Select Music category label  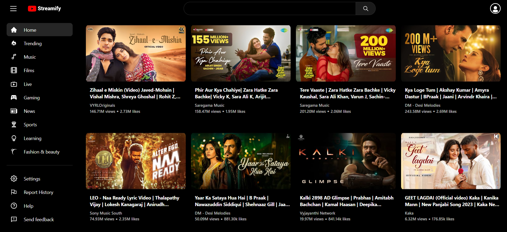pos(30,57)
